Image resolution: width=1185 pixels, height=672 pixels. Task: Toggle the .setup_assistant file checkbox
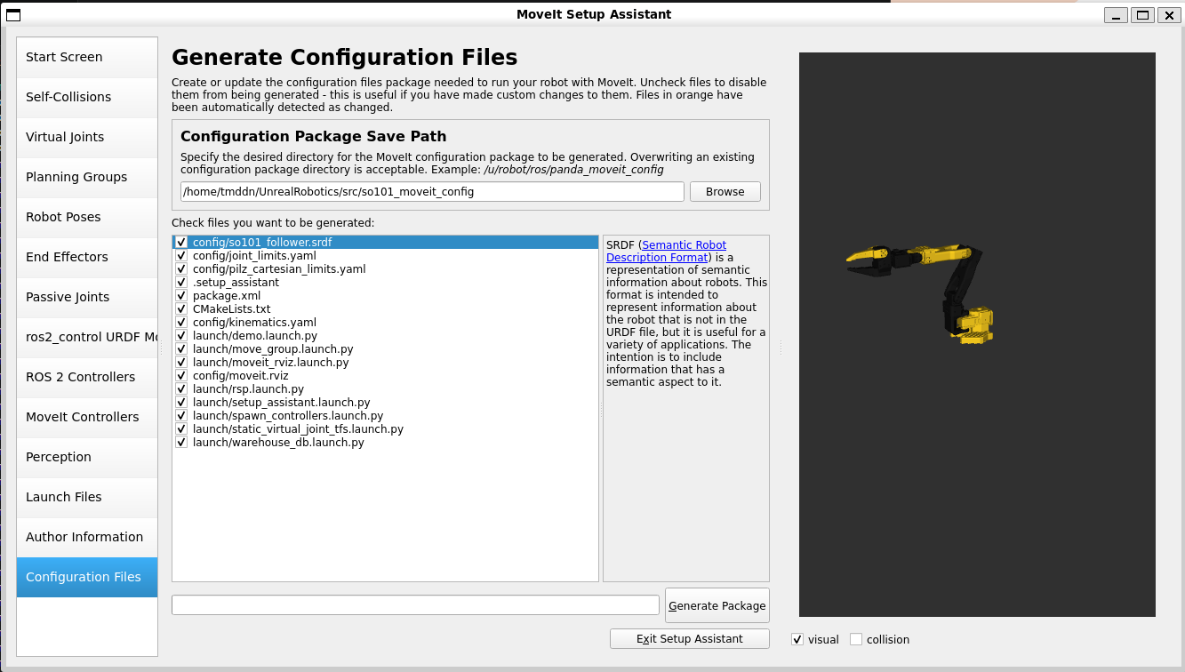point(181,282)
